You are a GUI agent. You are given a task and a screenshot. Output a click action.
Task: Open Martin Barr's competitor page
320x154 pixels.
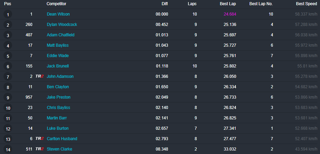57,118
